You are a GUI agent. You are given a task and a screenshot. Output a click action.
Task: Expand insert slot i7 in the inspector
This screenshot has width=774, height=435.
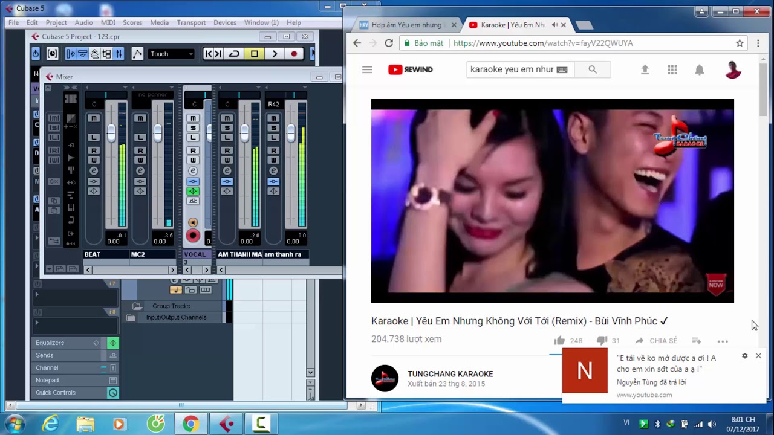tap(37, 294)
